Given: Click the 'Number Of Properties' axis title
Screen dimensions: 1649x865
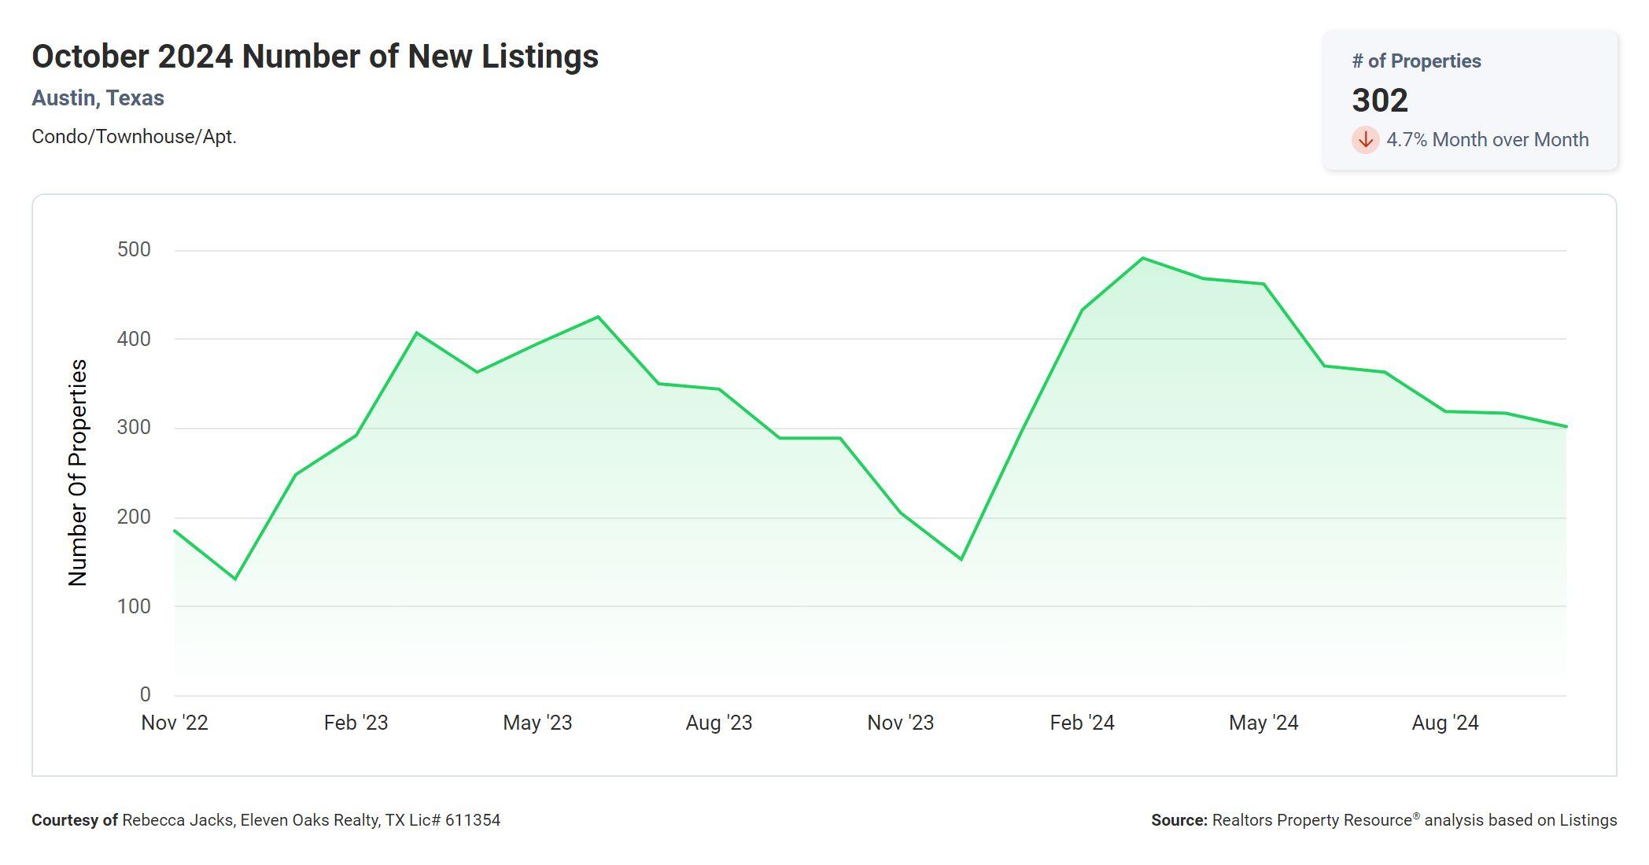Looking at the screenshot, I should (x=78, y=472).
